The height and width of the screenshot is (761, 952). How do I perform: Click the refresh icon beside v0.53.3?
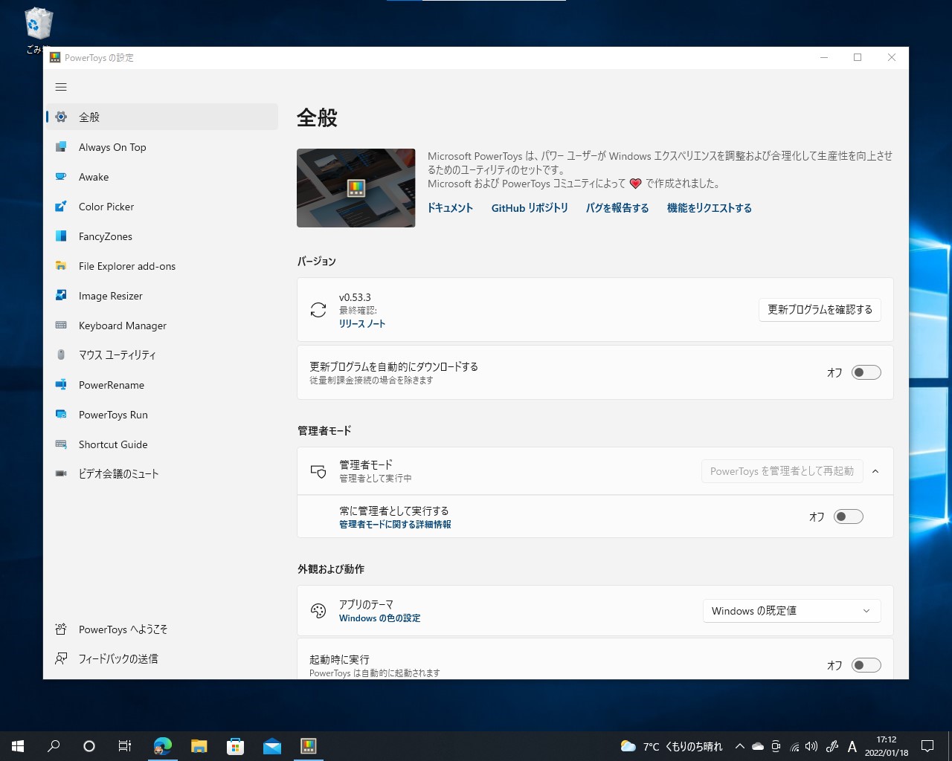coord(318,310)
